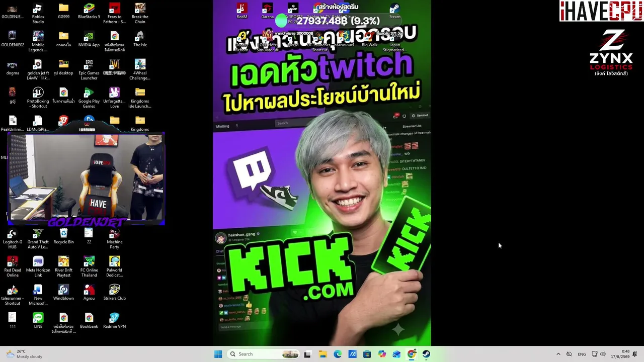Select the GOLDENJE02 desktop file
Image resolution: width=644 pixels, height=362 pixels.
click(13, 39)
